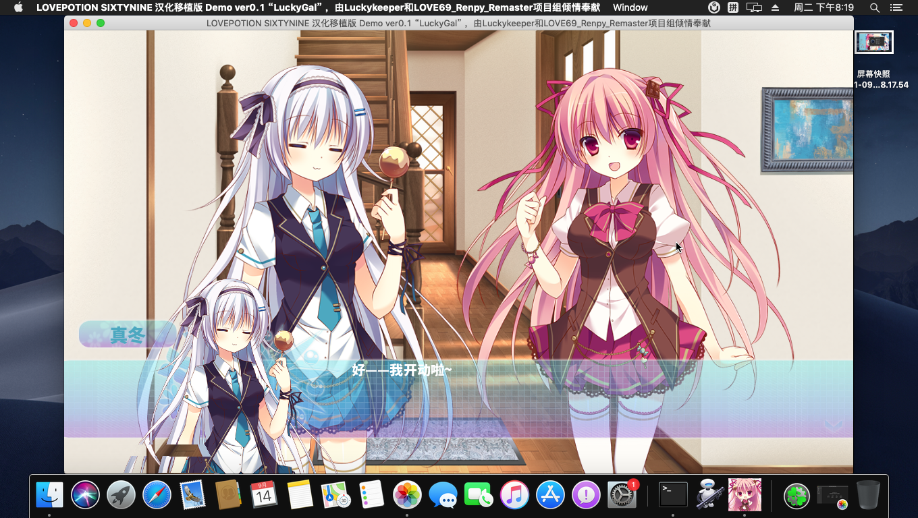Click the advance arrow in dialogue box corner
Image resolution: width=918 pixels, height=518 pixels.
click(834, 425)
